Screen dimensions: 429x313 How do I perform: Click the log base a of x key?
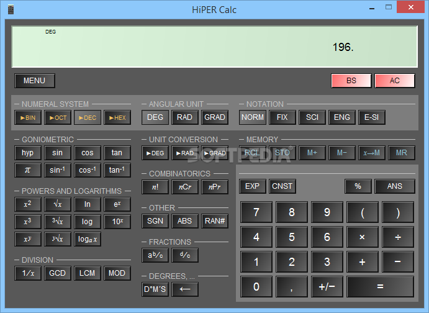[88, 239]
